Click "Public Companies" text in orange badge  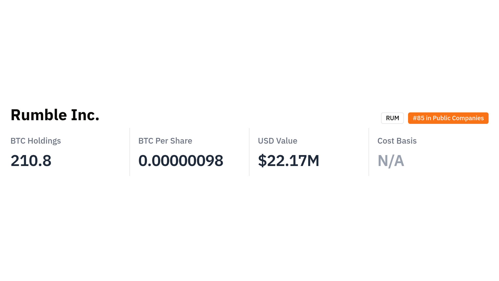(458, 118)
